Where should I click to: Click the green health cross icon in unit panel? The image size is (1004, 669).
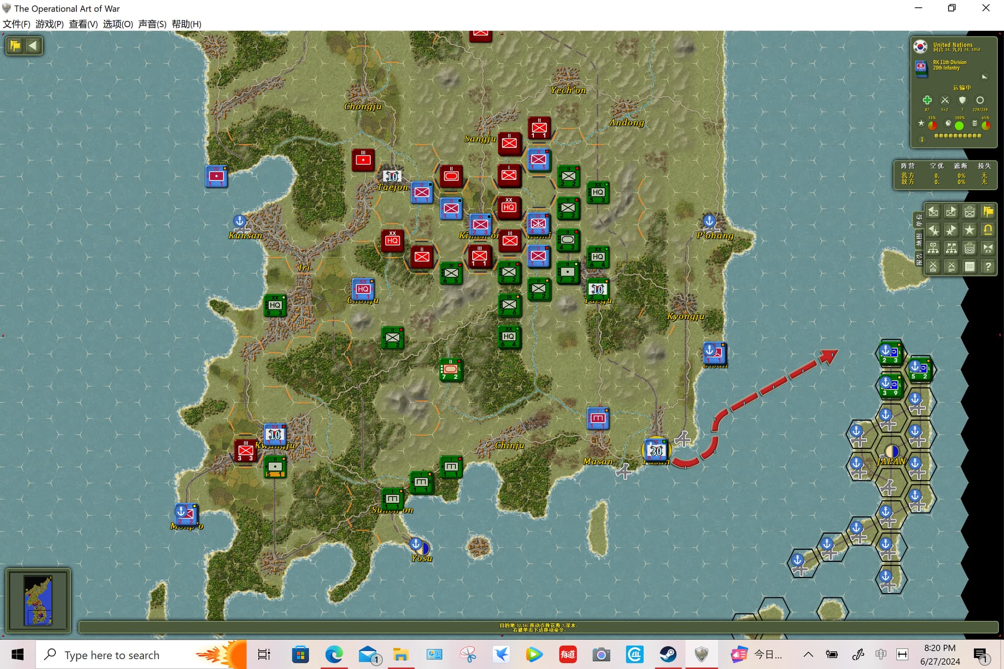(927, 100)
